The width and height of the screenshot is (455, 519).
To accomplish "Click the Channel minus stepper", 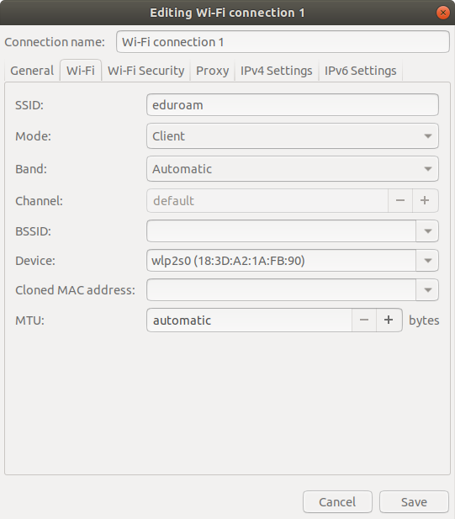I will click(x=400, y=200).
